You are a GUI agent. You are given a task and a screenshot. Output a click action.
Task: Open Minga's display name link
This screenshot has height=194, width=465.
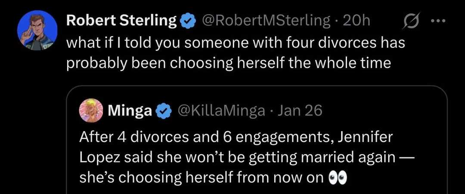(129, 111)
